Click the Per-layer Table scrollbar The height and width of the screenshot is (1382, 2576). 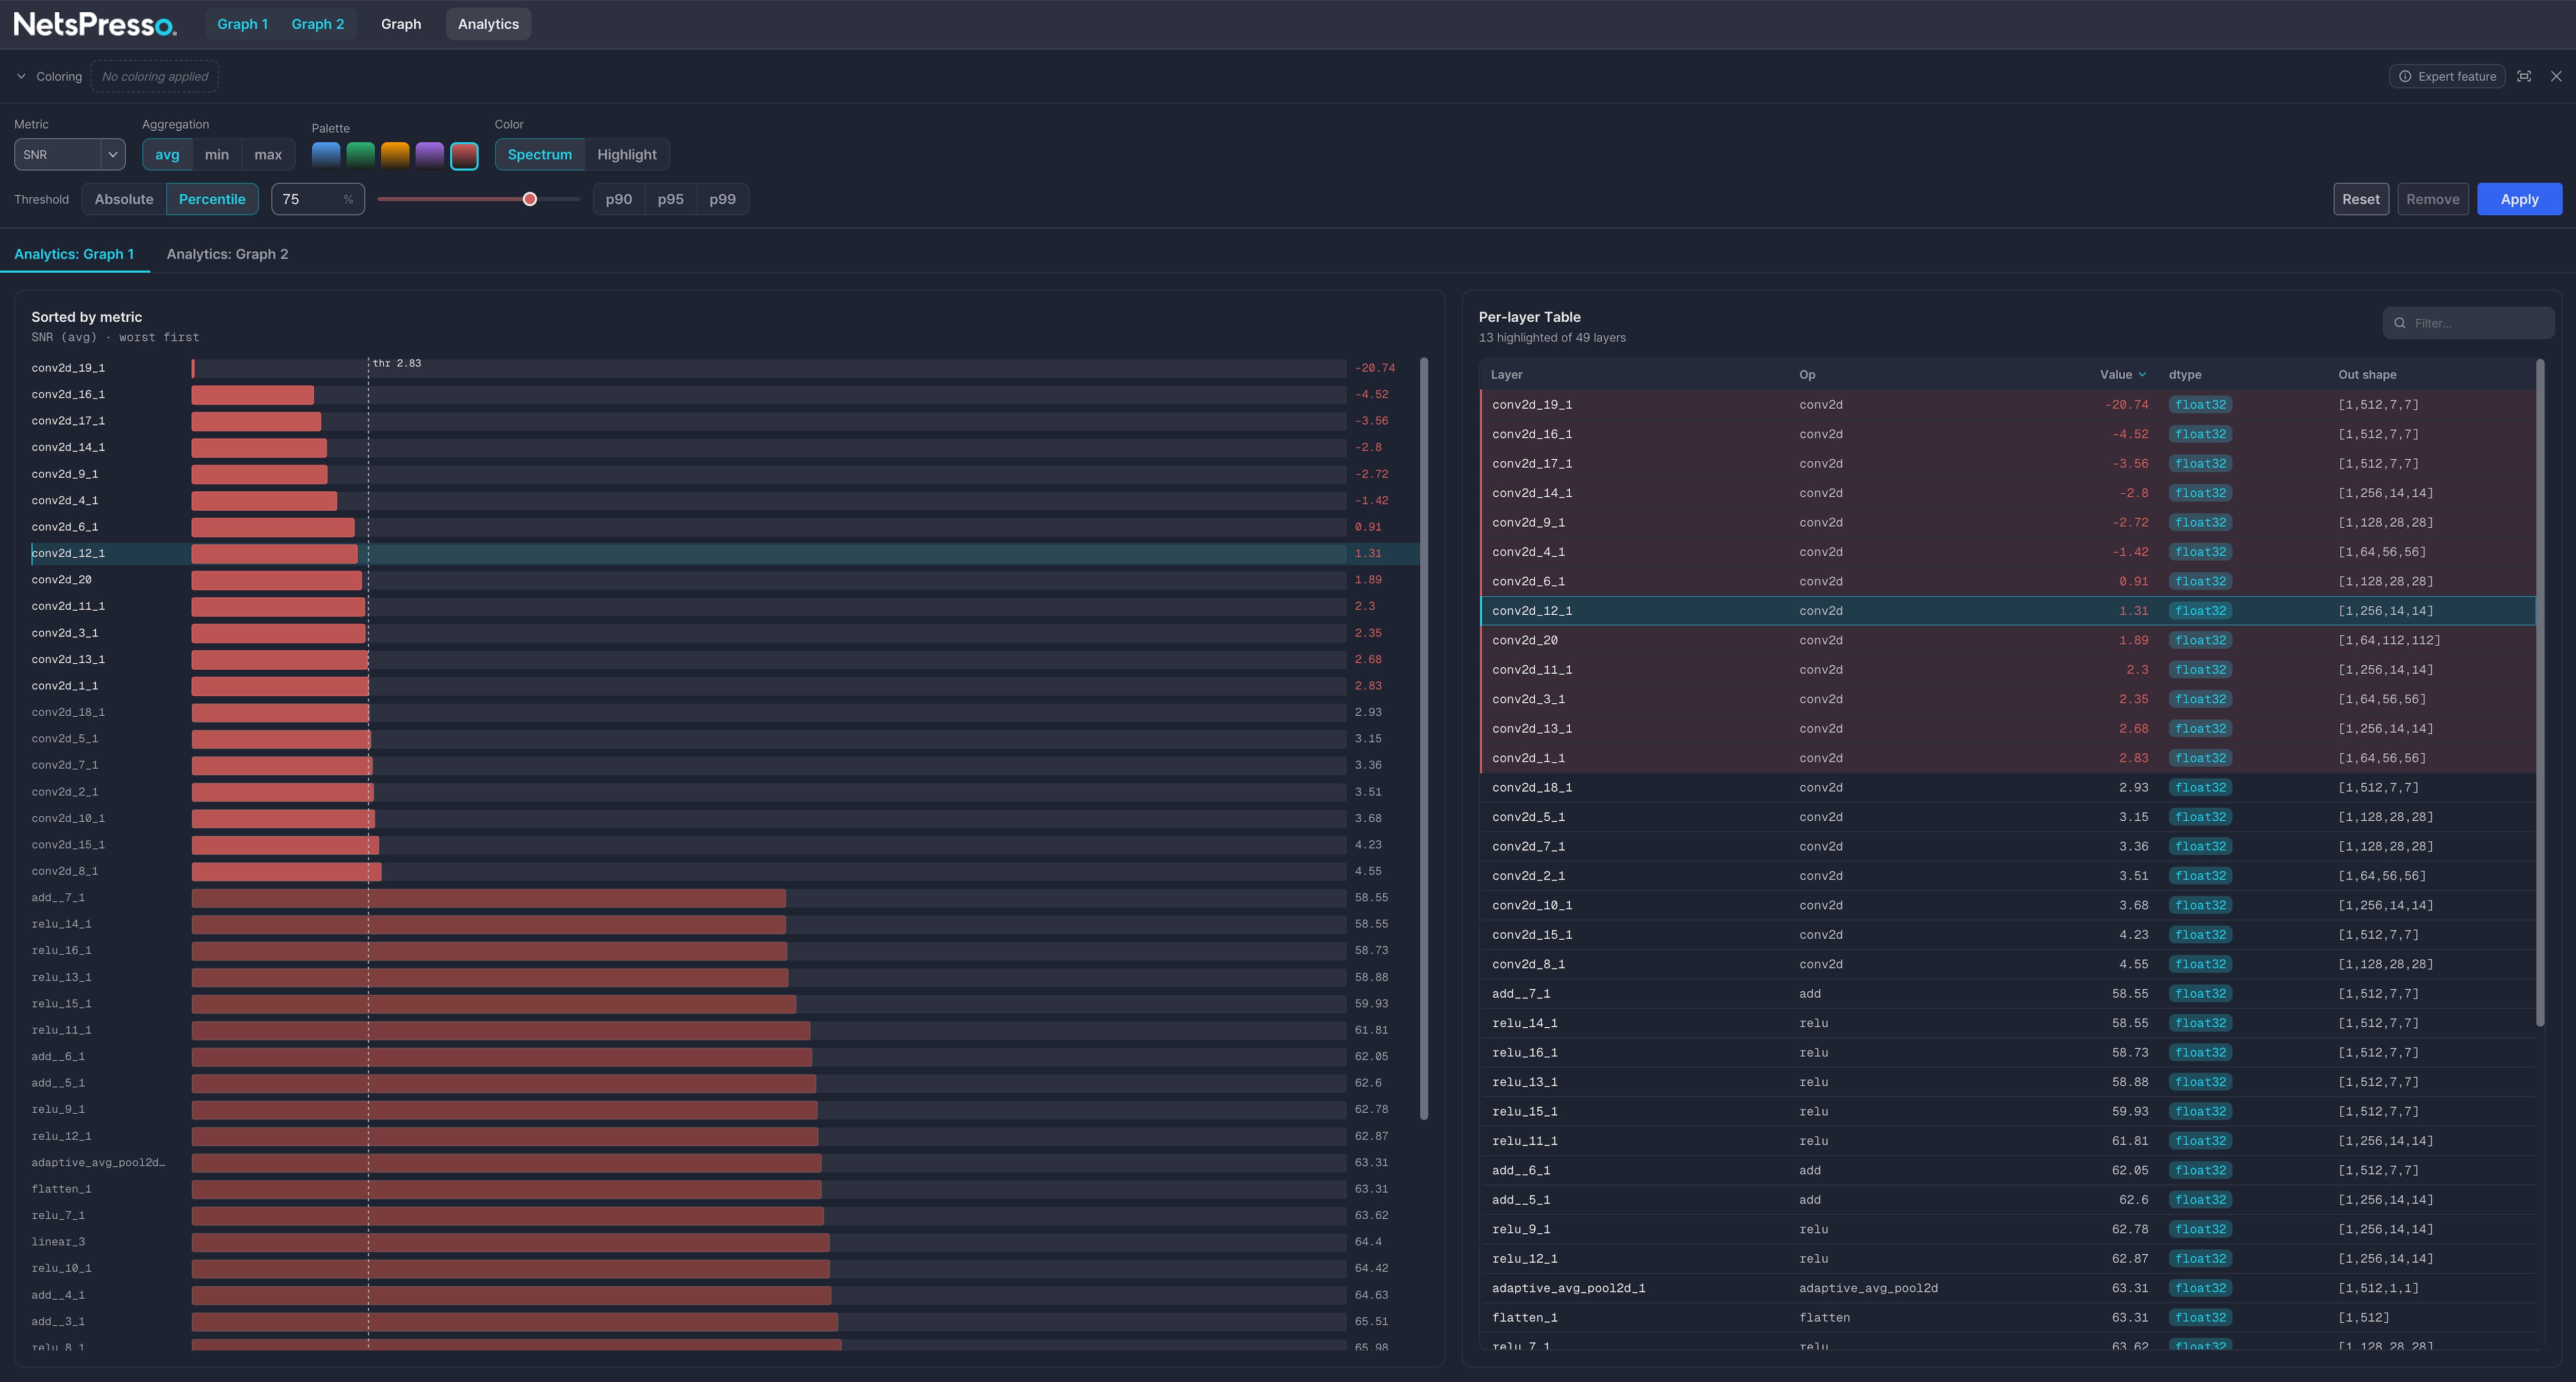click(2540, 693)
